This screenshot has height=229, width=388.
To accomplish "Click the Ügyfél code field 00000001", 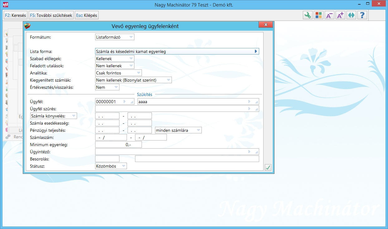I will click(115, 102).
